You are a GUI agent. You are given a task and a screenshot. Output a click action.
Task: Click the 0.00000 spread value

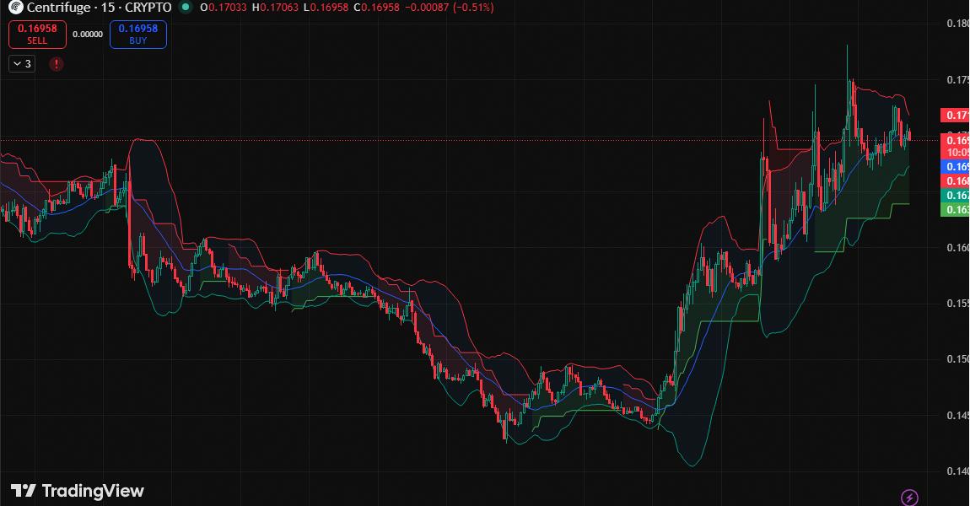88,34
